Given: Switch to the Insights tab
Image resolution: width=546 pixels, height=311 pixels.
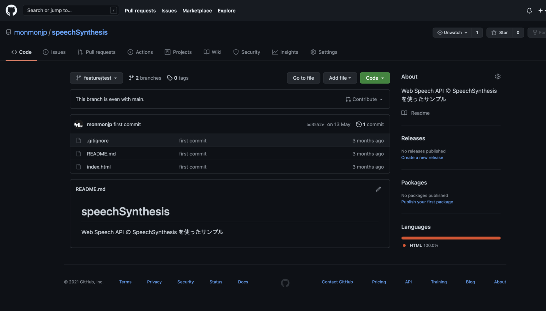Looking at the screenshot, I should 285,52.
